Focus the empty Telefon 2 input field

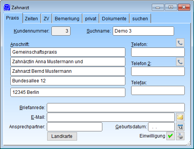pos(158,71)
